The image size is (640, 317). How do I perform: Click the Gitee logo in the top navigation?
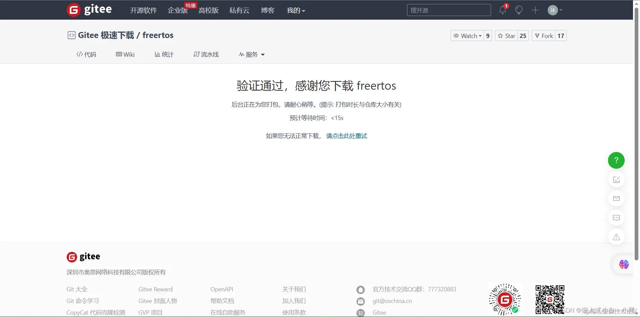(x=89, y=10)
